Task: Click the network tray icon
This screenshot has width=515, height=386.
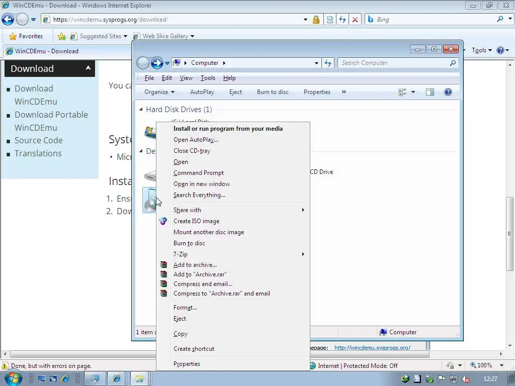Action: pos(454,379)
